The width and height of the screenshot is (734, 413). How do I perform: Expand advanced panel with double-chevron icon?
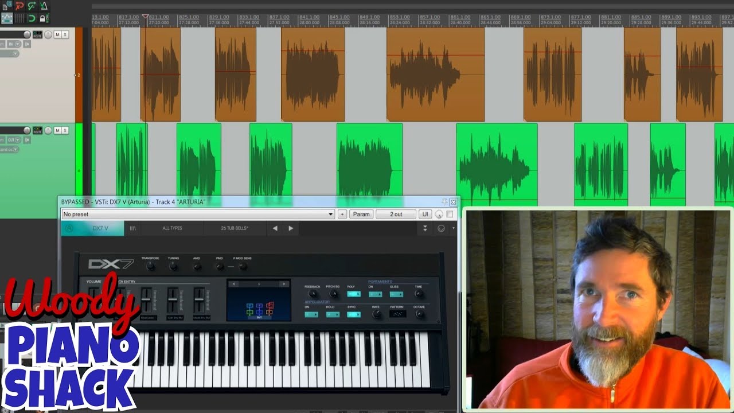click(425, 228)
